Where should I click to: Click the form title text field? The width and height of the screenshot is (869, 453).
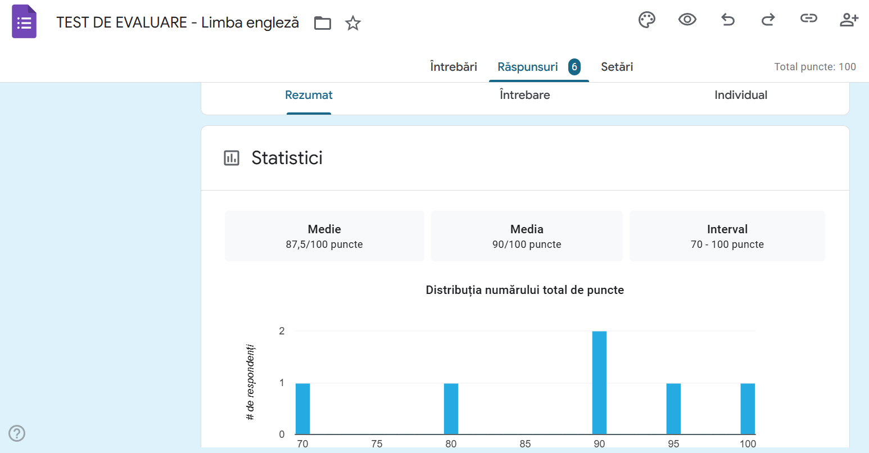coord(178,22)
